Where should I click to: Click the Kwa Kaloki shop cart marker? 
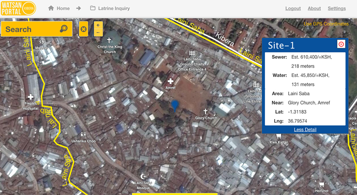pyautogui.click(x=279, y=136)
